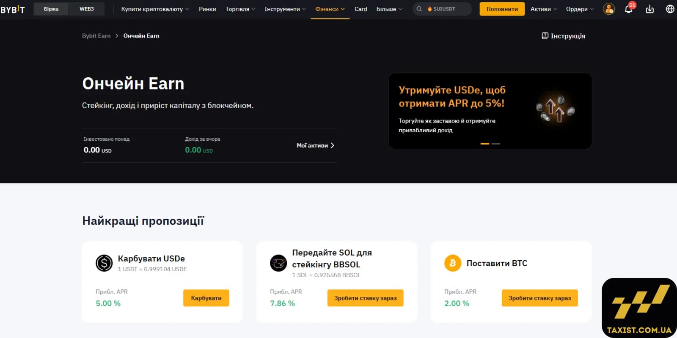Expand the Фінанси dropdown
This screenshot has width=677, height=338.
[x=330, y=9]
